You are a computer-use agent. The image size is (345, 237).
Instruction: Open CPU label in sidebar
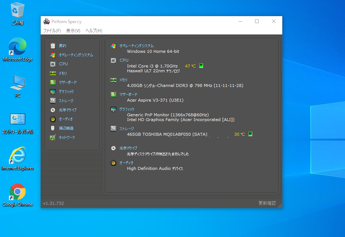(x=63, y=64)
